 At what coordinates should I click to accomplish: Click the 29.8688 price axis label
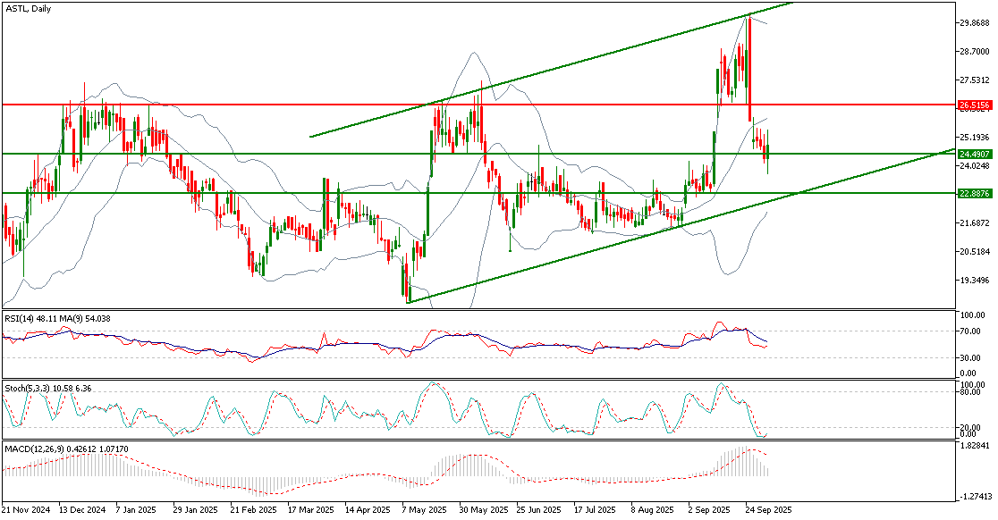[x=975, y=22]
